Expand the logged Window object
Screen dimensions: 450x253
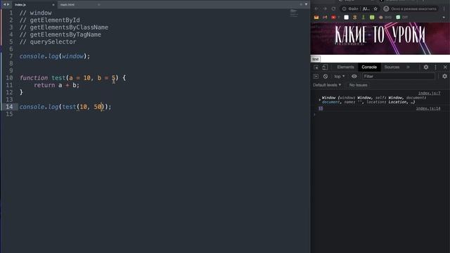319,100
